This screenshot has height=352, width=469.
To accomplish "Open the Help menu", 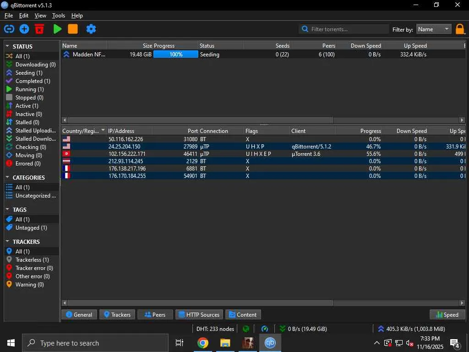I will coord(77,16).
